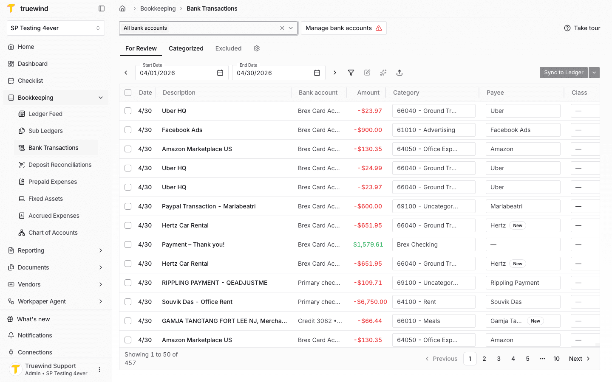Image resolution: width=612 pixels, height=382 pixels.
Task: Check the Paypal Transaction row checkbox
Action: 128,206
